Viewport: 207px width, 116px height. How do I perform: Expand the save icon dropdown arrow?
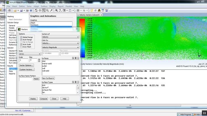pos(24,11)
